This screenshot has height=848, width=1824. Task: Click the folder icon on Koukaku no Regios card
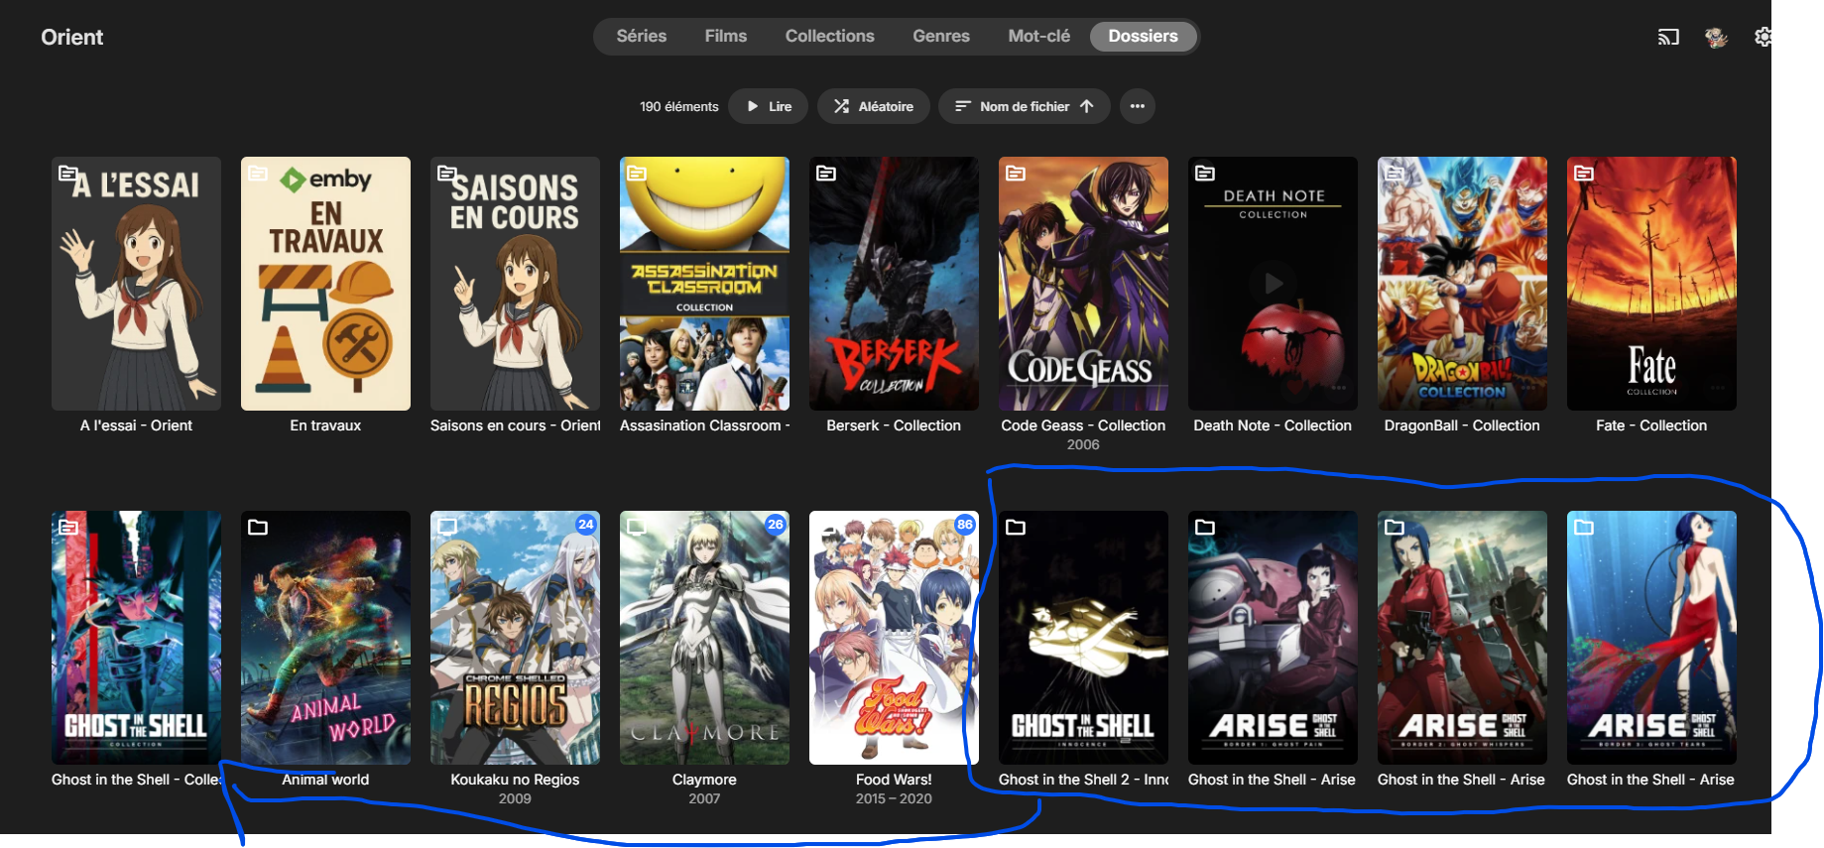tap(447, 528)
